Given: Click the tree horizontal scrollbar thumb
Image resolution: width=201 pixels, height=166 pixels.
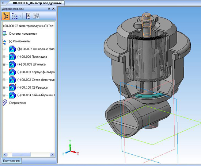Looking at the screenshot, I should point(22,155).
